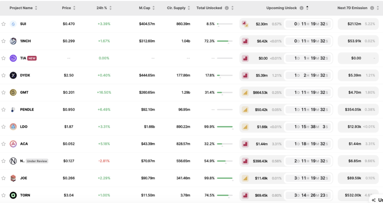
Task: Sort the table by Total Unlocked
Action: coord(232,8)
